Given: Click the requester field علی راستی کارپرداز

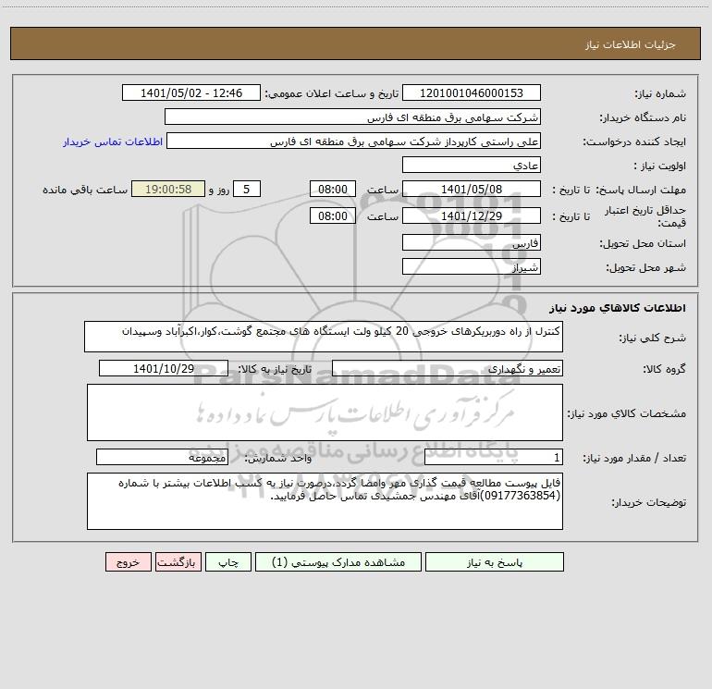Looking at the screenshot, I should (x=353, y=141).
